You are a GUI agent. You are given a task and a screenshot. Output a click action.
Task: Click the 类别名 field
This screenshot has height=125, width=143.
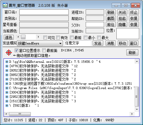[44, 18]
